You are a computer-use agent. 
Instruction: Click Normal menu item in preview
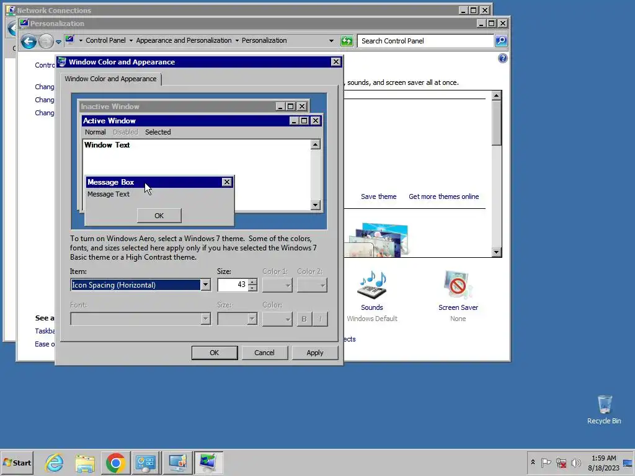tap(95, 132)
